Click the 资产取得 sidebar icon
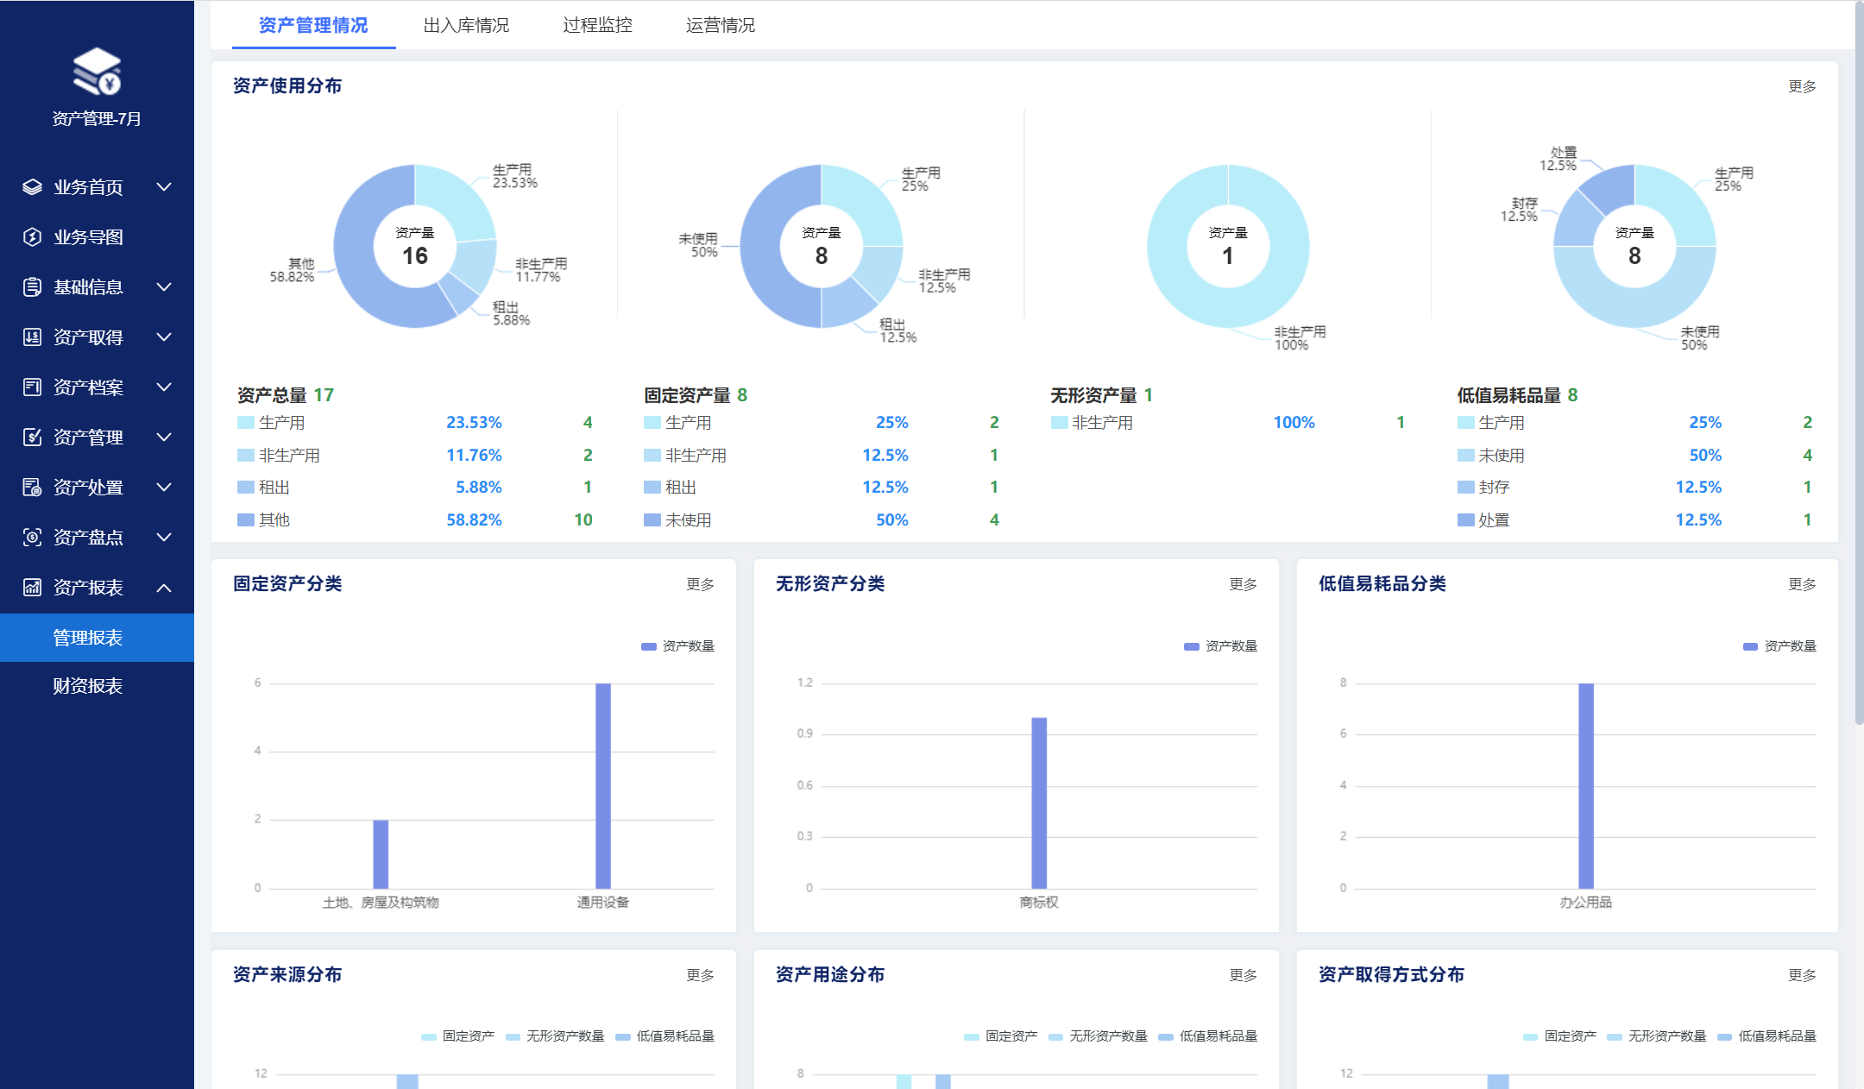Screen dimensions: 1864x1089 coord(32,337)
